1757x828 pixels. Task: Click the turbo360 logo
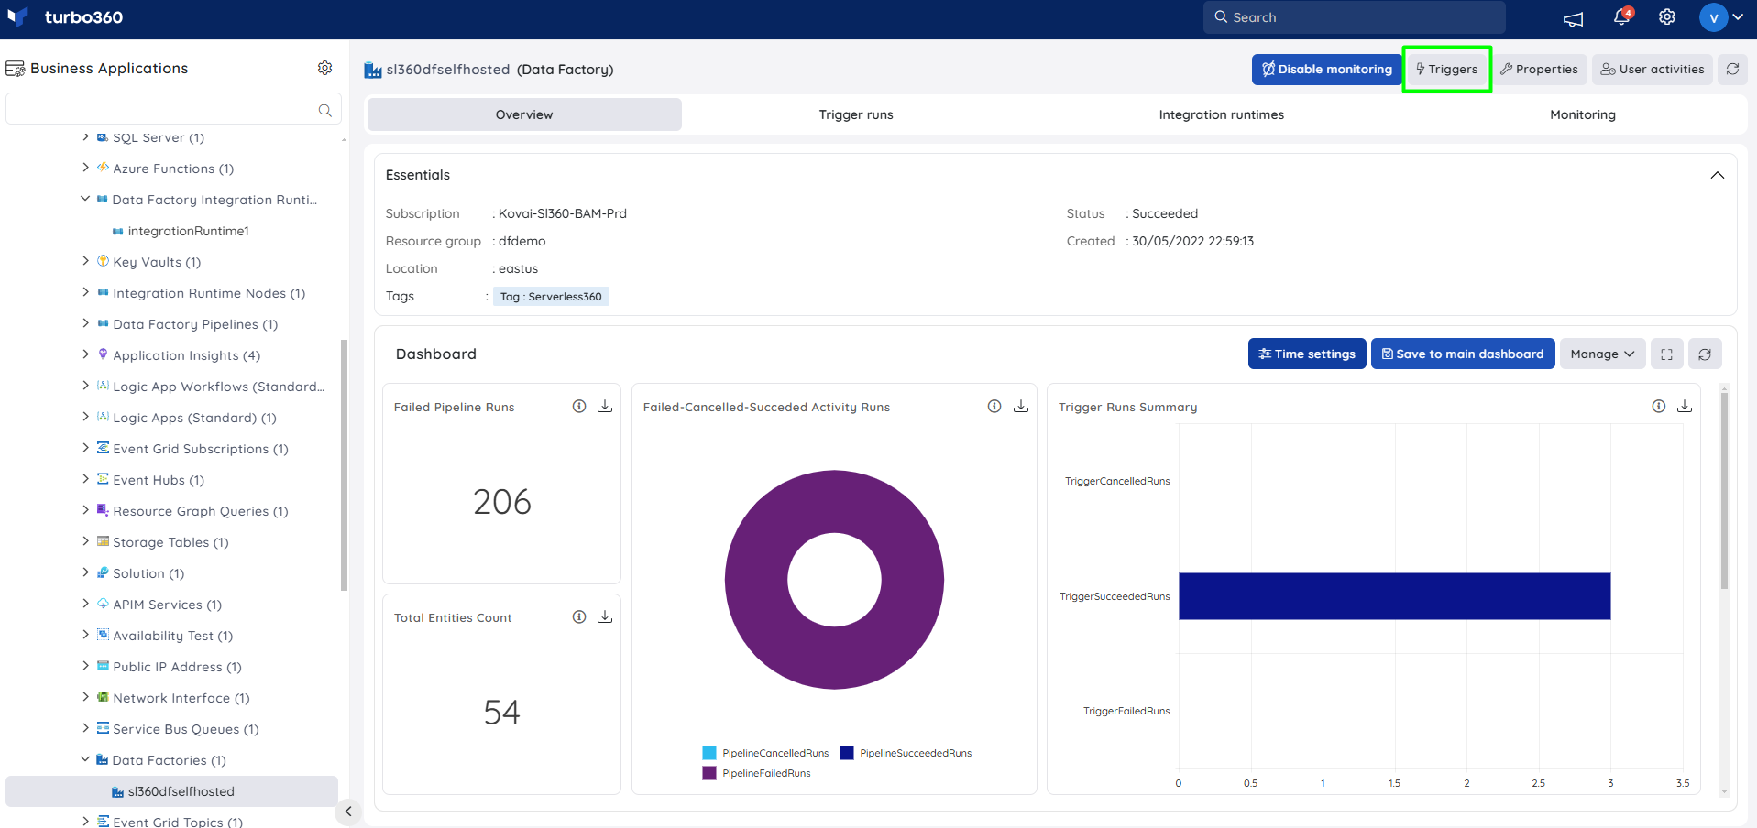pyautogui.click(x=64, y=17)
